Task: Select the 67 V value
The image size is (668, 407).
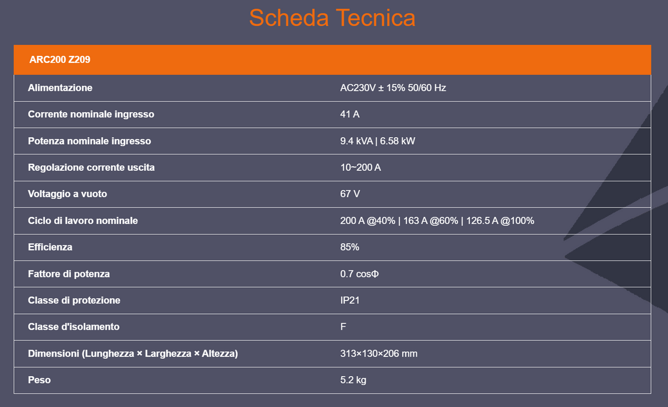Action: 350,194
